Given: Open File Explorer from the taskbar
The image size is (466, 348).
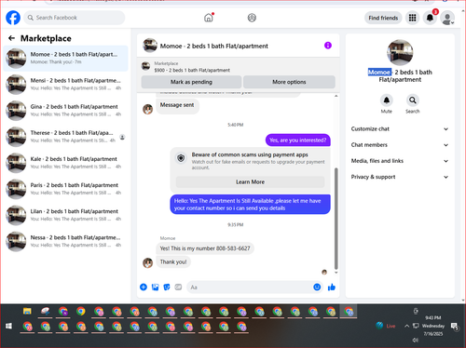Looking at the screenshot, I should 27,311.
